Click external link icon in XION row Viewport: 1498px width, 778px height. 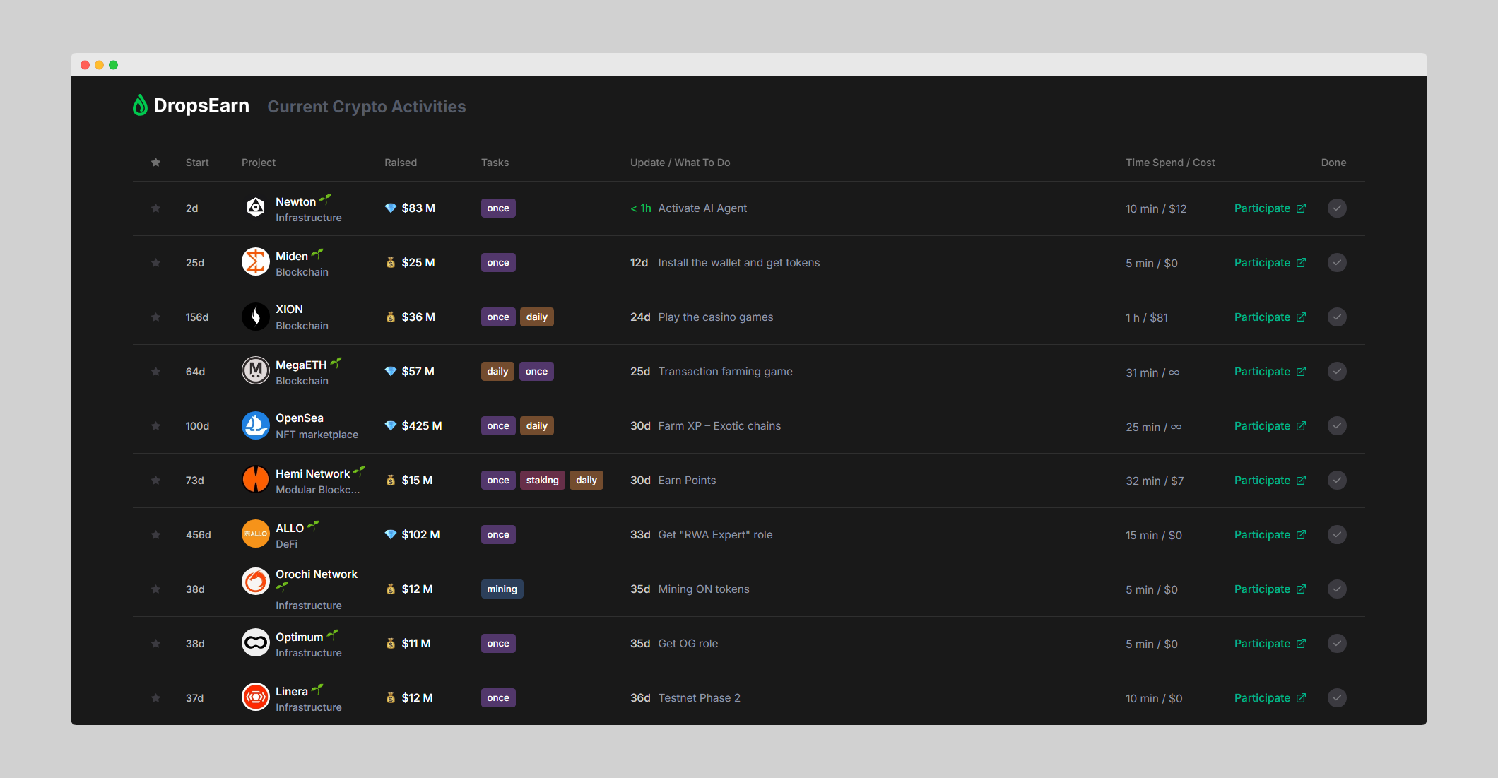point(1301,317)
